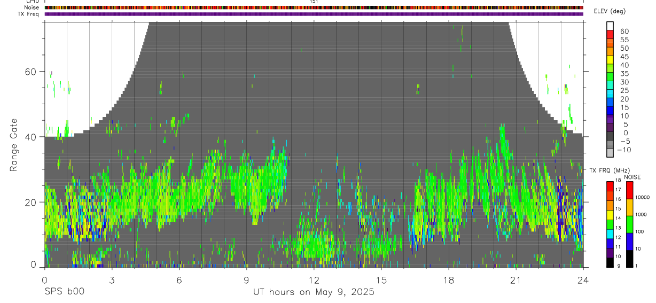
Task: Click the TX Freq strip label at top
Action: 29,14
